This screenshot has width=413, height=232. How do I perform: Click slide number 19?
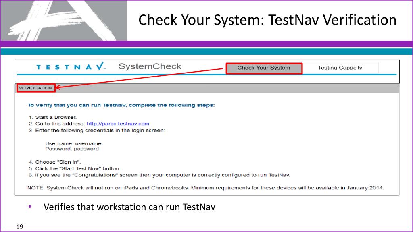click(x=20, y=226)
